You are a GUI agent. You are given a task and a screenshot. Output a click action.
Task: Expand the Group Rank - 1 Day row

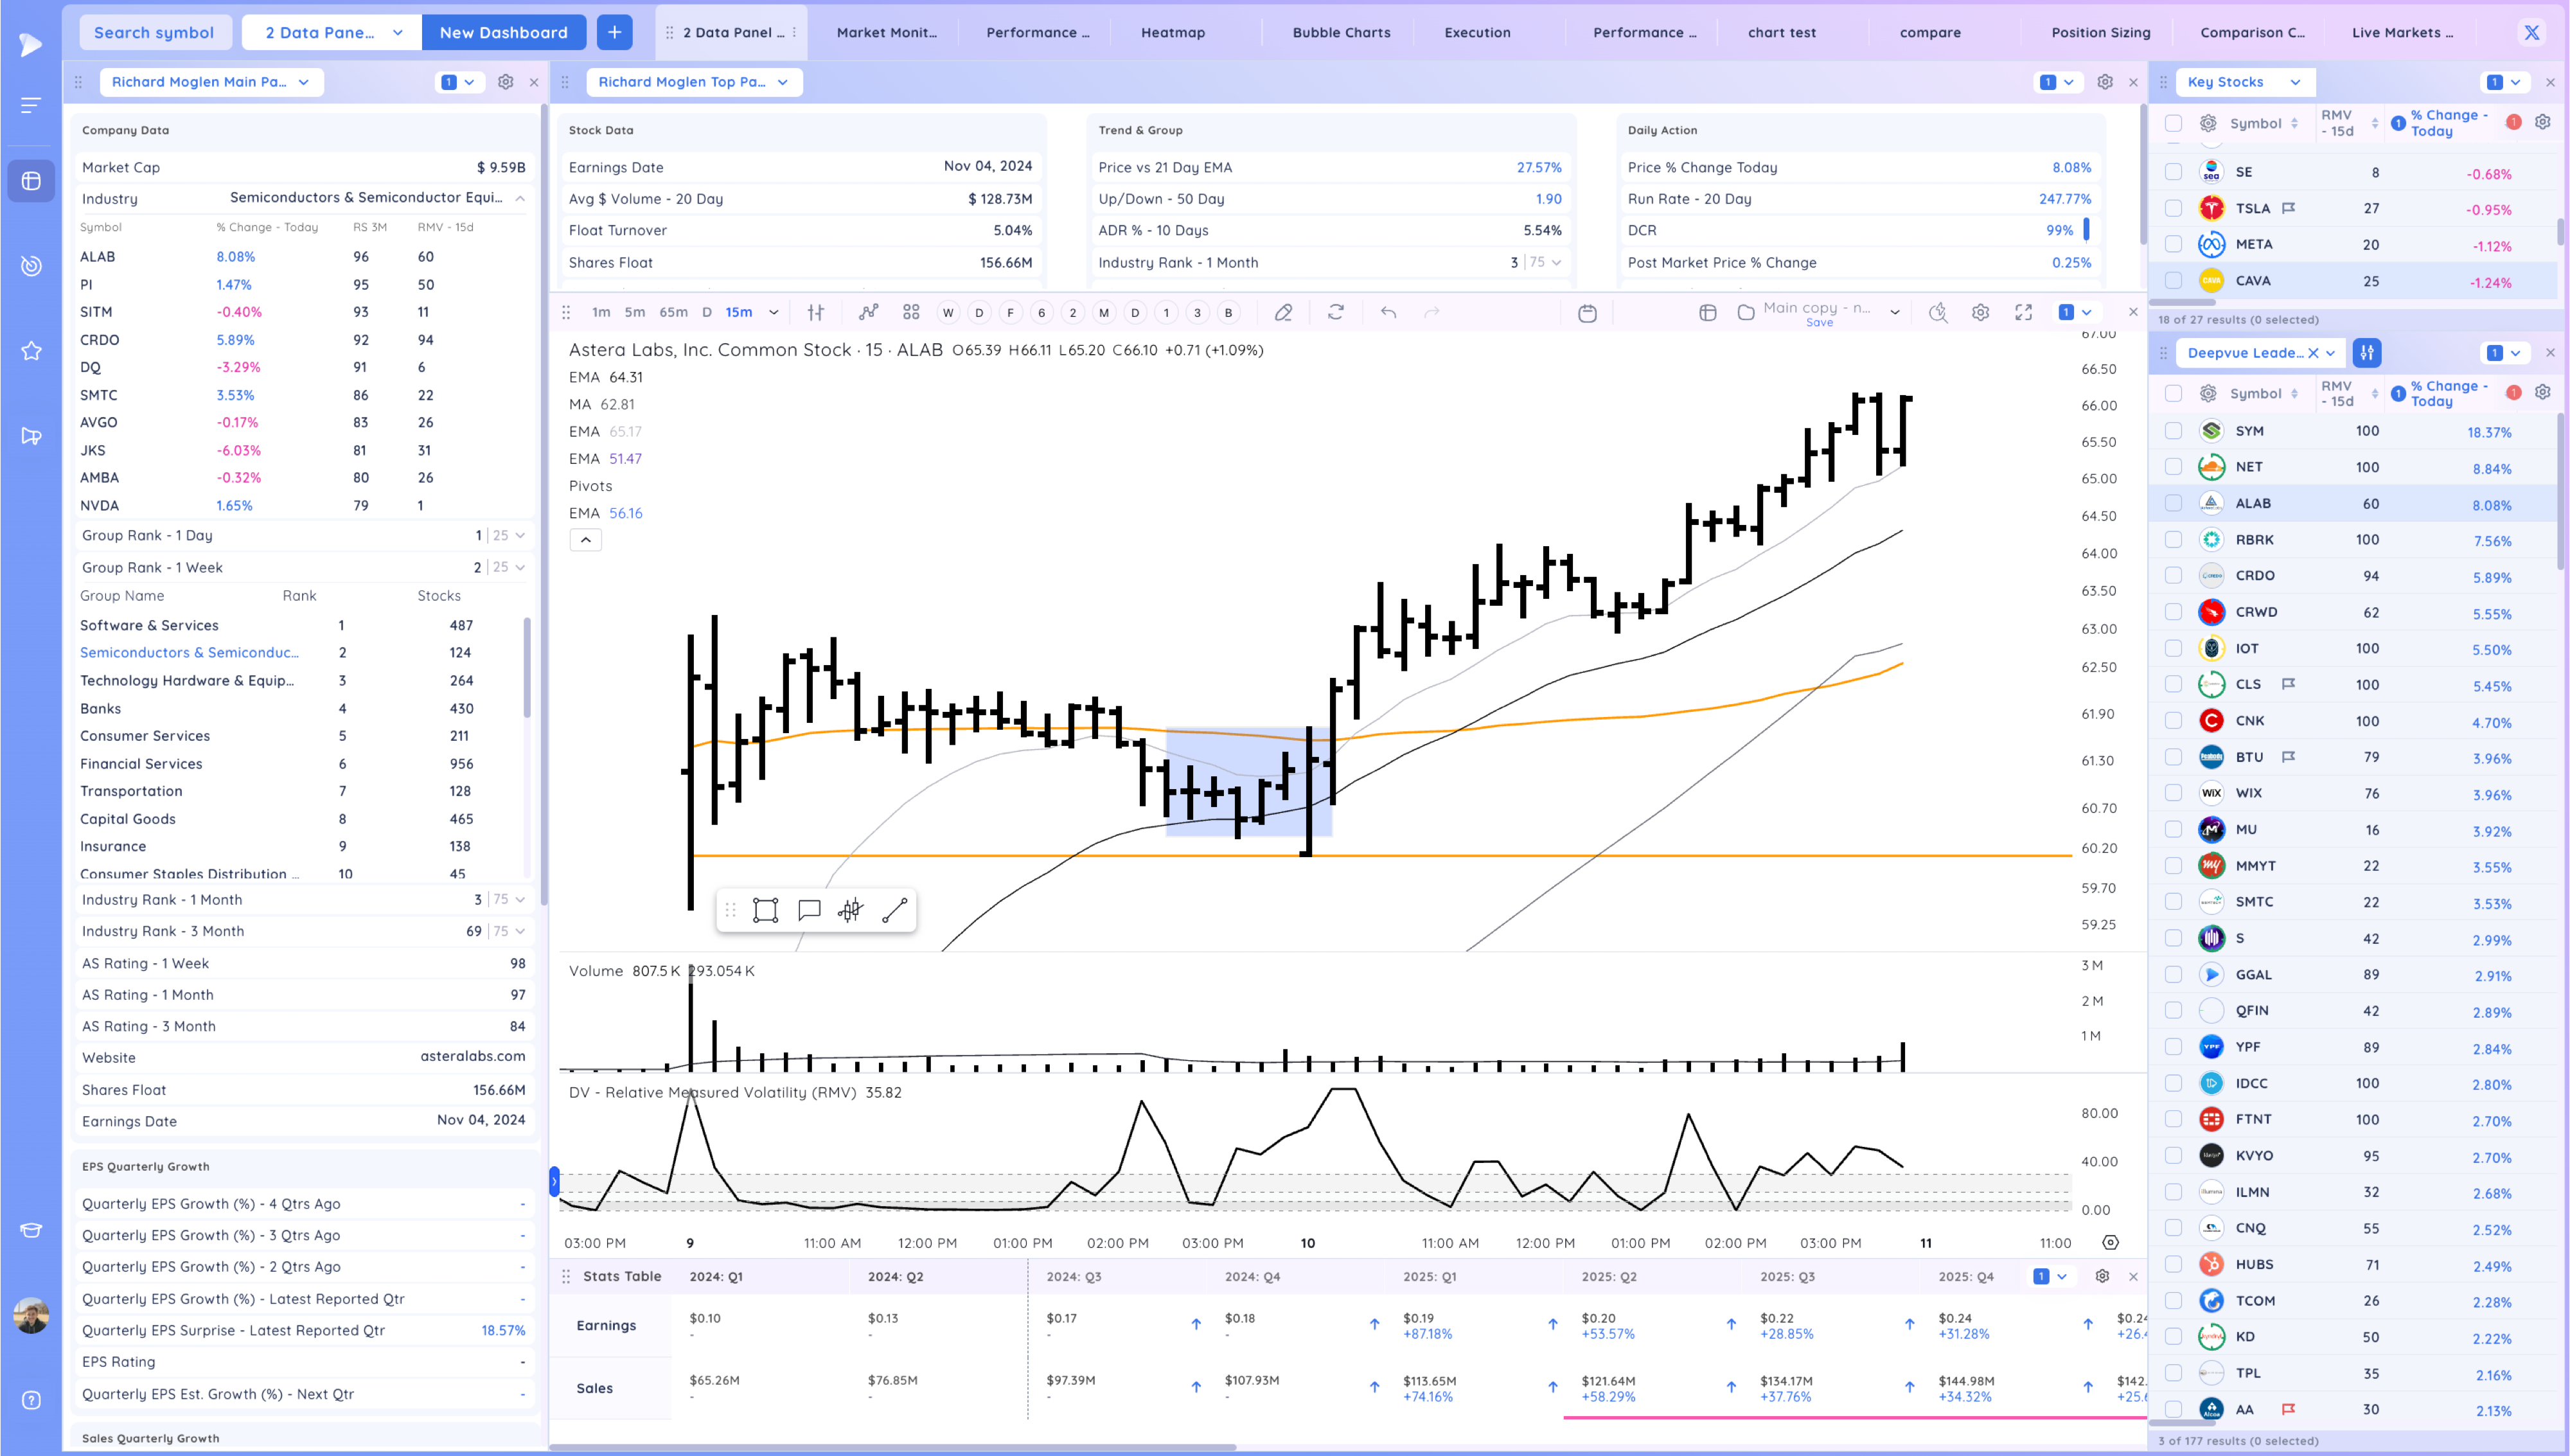click(520, 535)
